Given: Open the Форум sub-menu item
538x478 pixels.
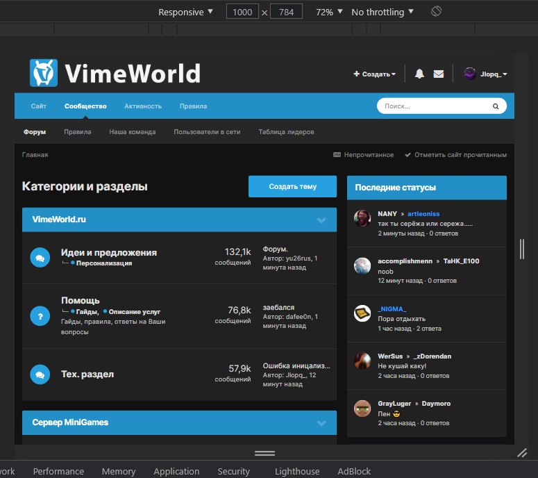Looking at the screenshot, I should coord(35,132).
